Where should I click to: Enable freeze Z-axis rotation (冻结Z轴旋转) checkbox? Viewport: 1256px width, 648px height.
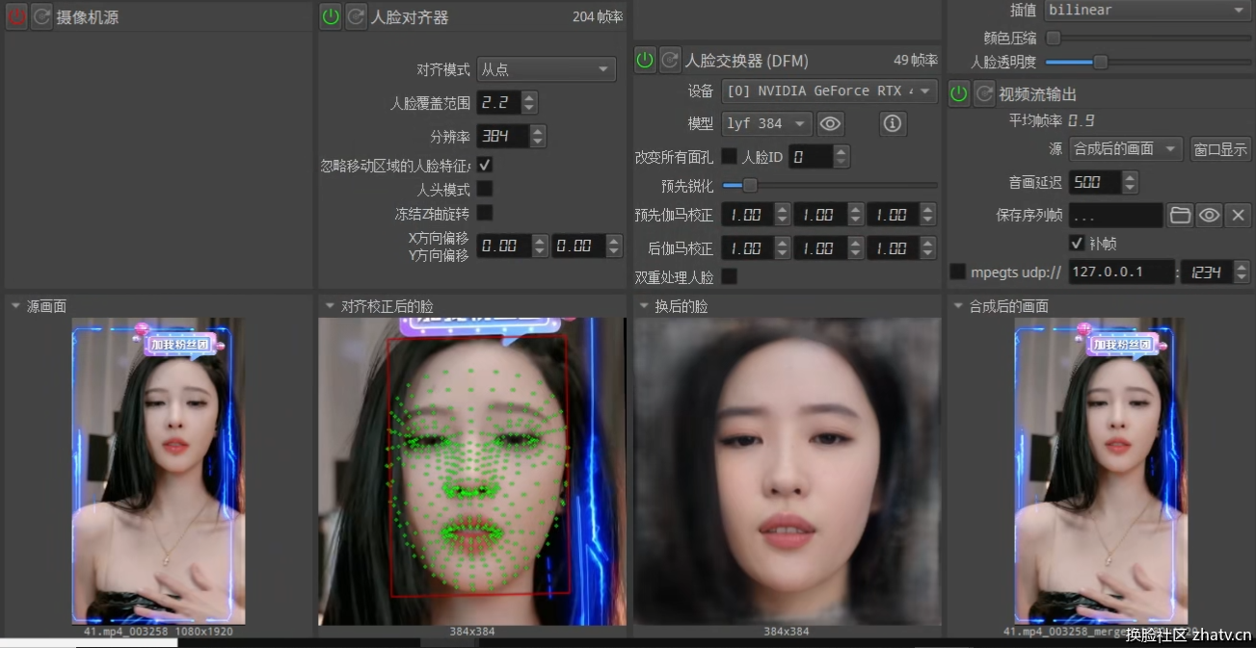[485, 212]
